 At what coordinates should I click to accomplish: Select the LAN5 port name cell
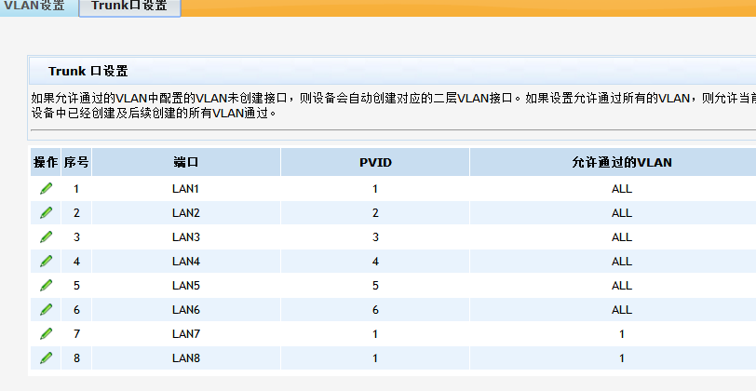tap(186, 286)
